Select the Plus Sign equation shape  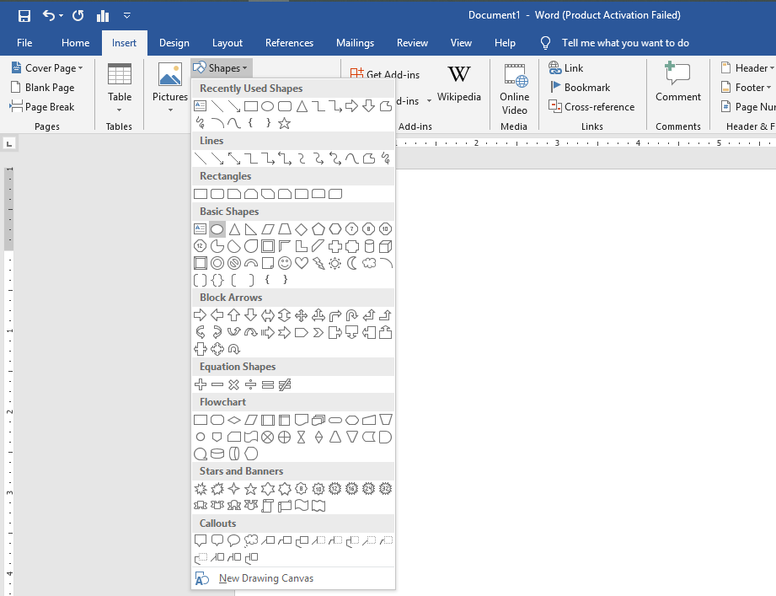[x=200, y=384]
